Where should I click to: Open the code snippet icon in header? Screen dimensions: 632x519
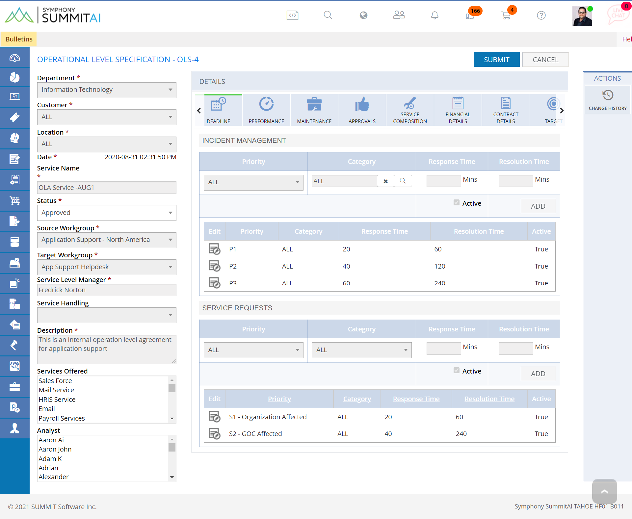[x=292, y=15]
